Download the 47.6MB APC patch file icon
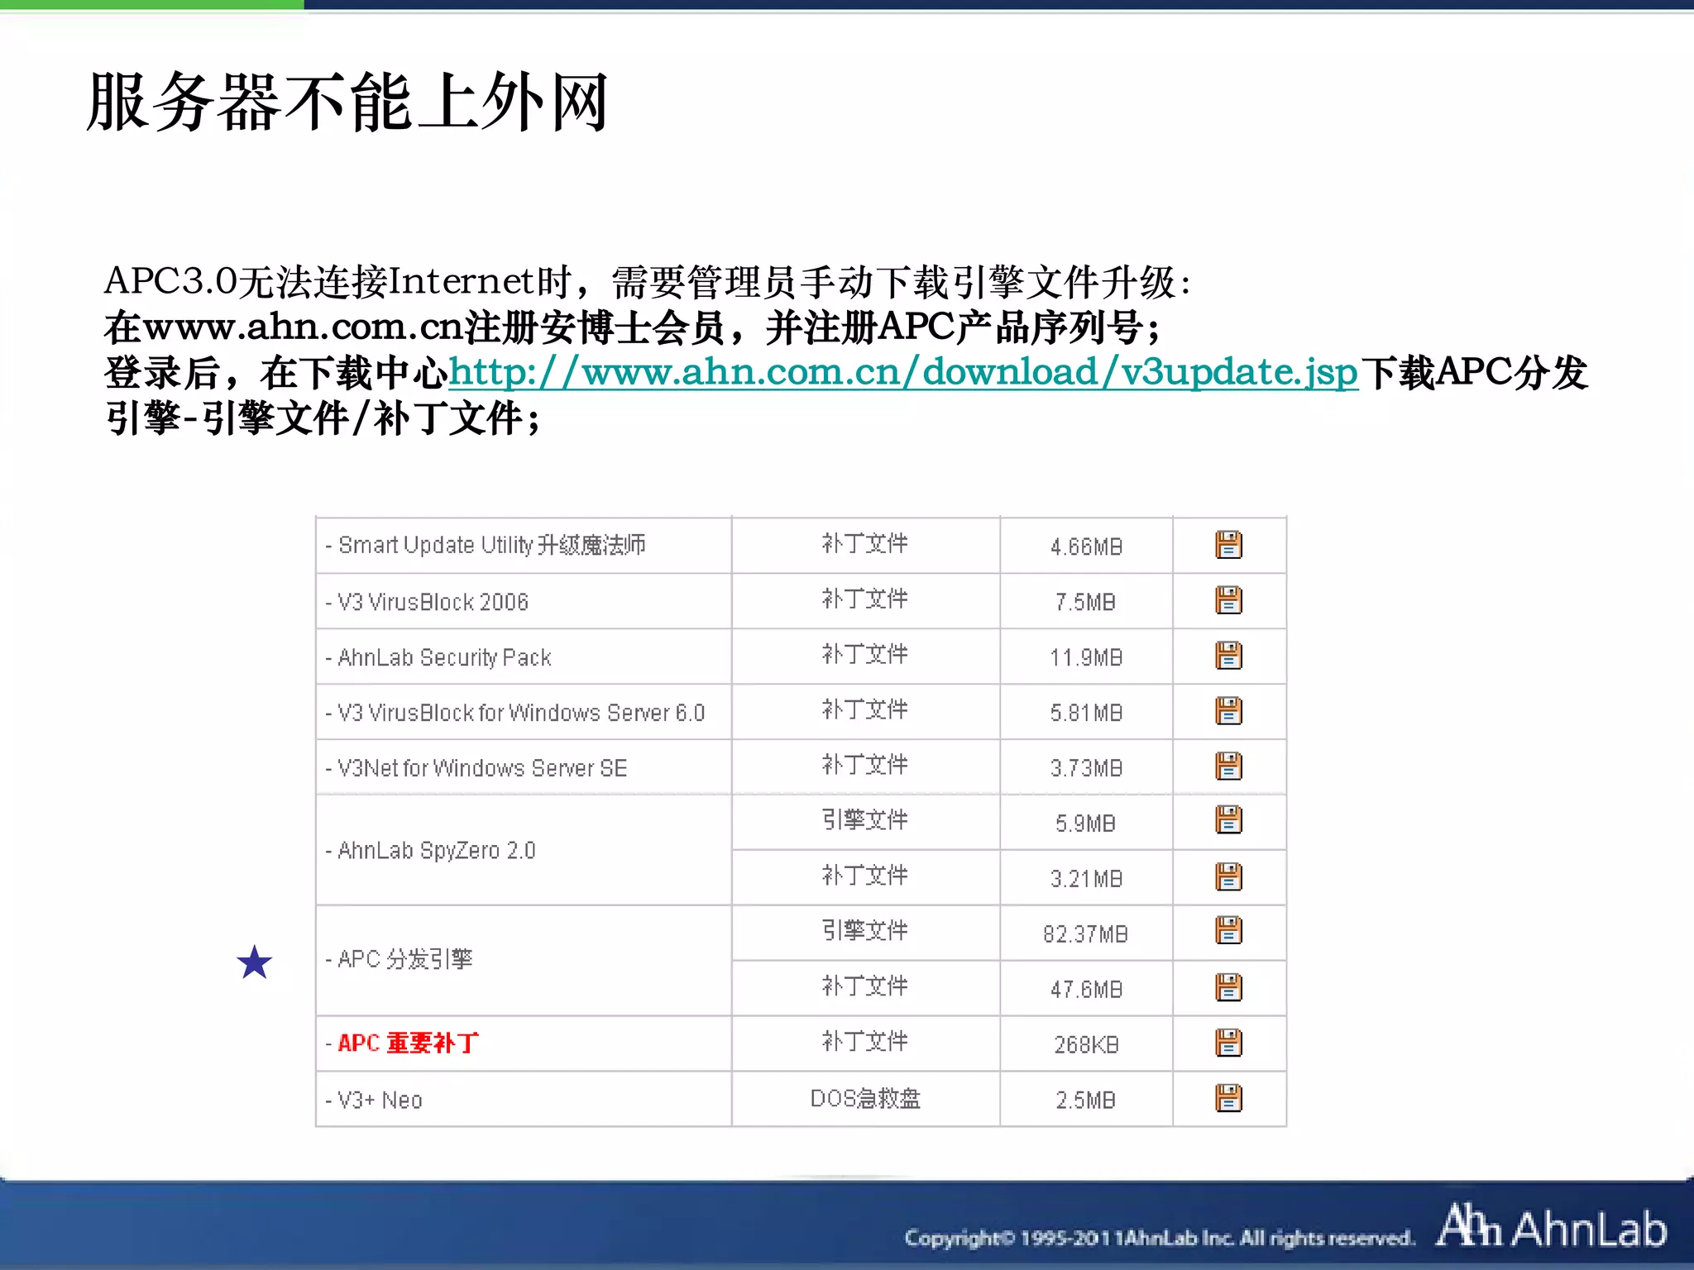This screenshot has height=1270, width=1694. click(x=1228, y=987)
